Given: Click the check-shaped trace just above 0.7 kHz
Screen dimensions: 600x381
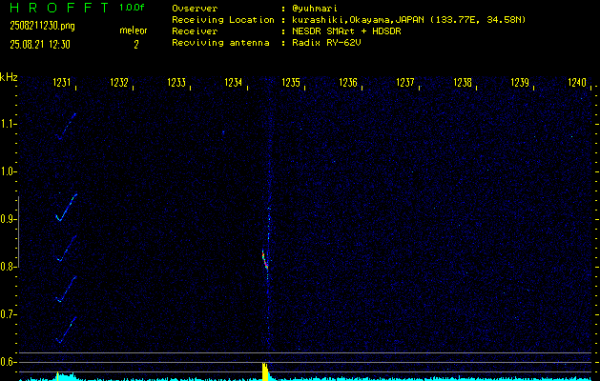Looking at the screenshot, I should click(66, 290).
